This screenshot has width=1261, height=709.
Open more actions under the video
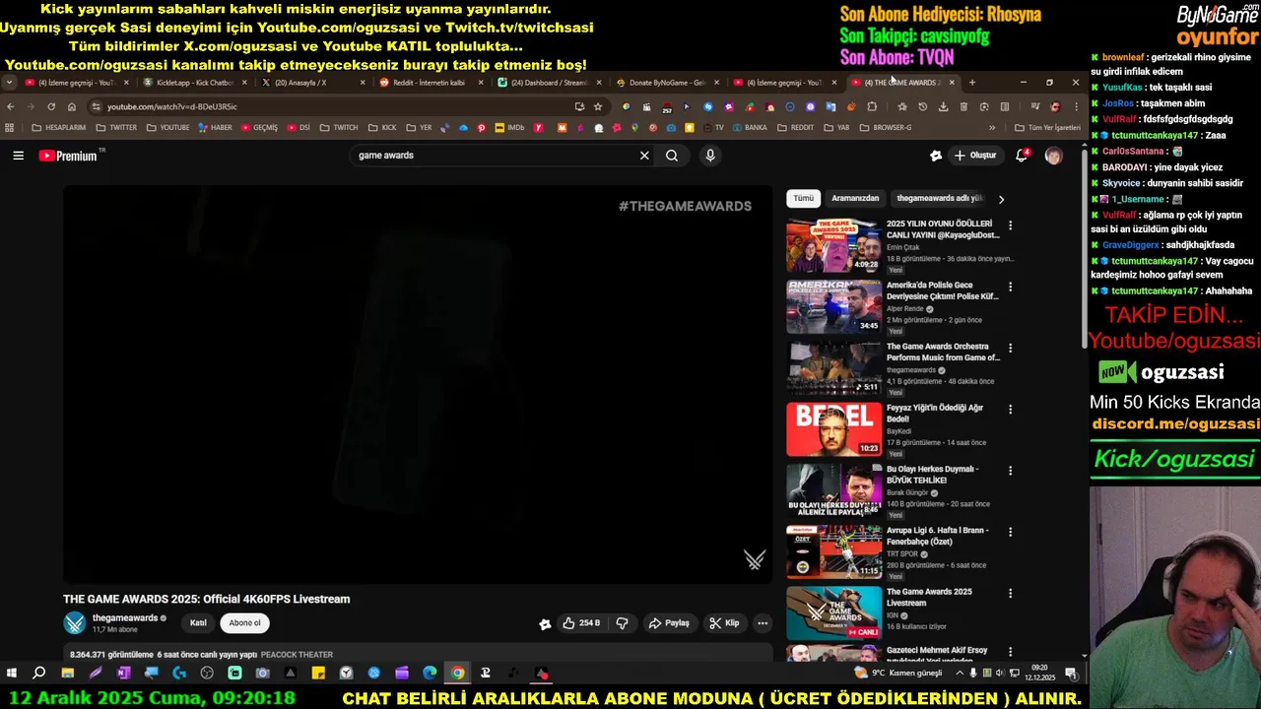(x=763, y=623)
